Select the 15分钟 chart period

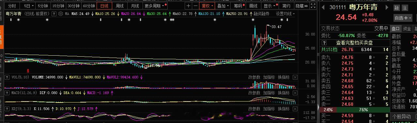[58, 6]
